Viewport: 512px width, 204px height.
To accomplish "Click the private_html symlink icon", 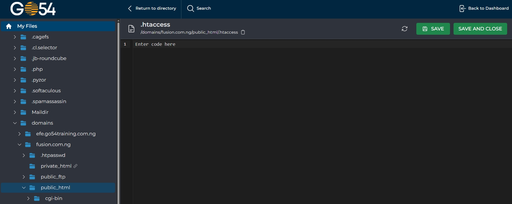I will click(x=75, y=166).
